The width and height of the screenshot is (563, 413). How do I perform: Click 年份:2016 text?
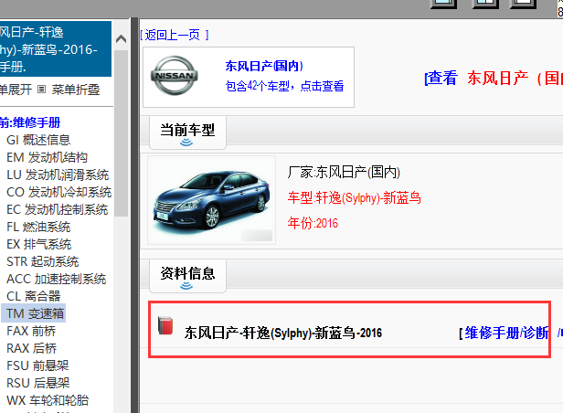tap(313, 223)
